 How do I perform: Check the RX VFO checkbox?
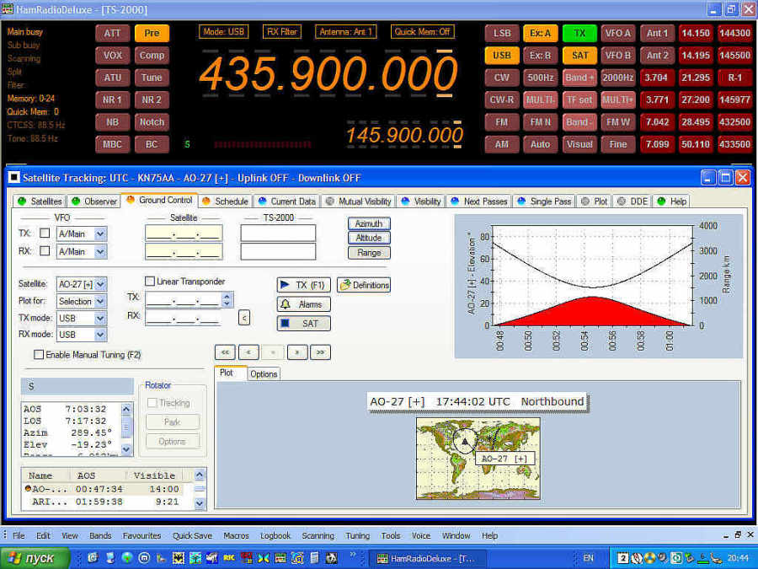click(45, 250)
